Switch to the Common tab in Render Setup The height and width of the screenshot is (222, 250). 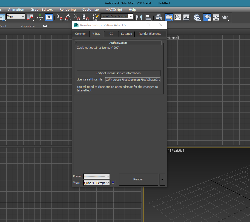coord(81,34)
